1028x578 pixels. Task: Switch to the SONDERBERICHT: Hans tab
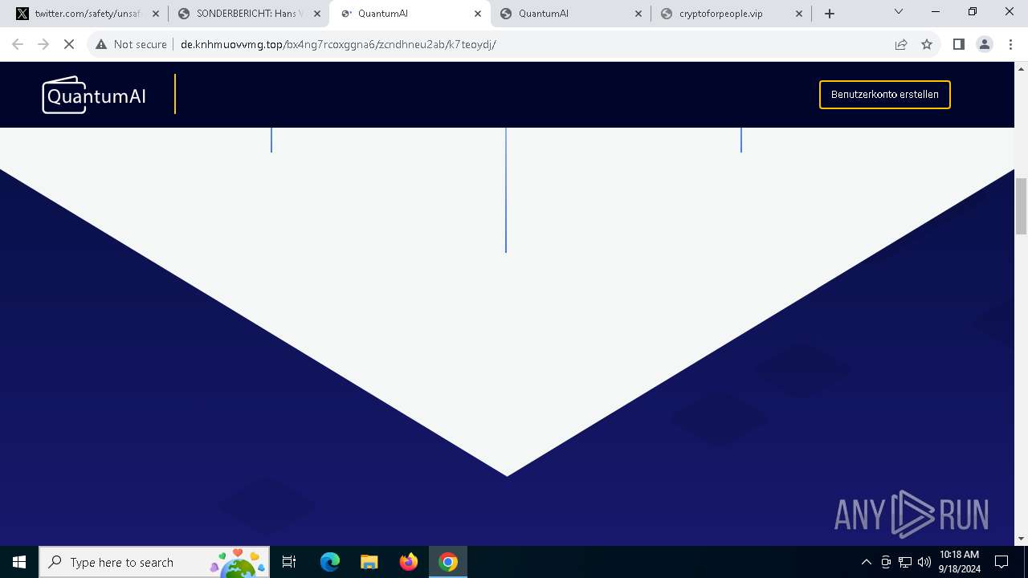(249, 14)
